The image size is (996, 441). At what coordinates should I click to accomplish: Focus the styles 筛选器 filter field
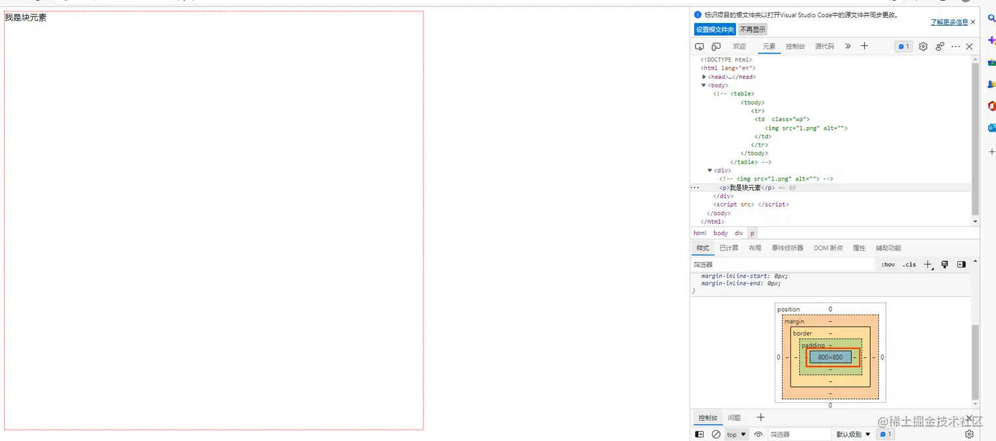tap(783, 265)
